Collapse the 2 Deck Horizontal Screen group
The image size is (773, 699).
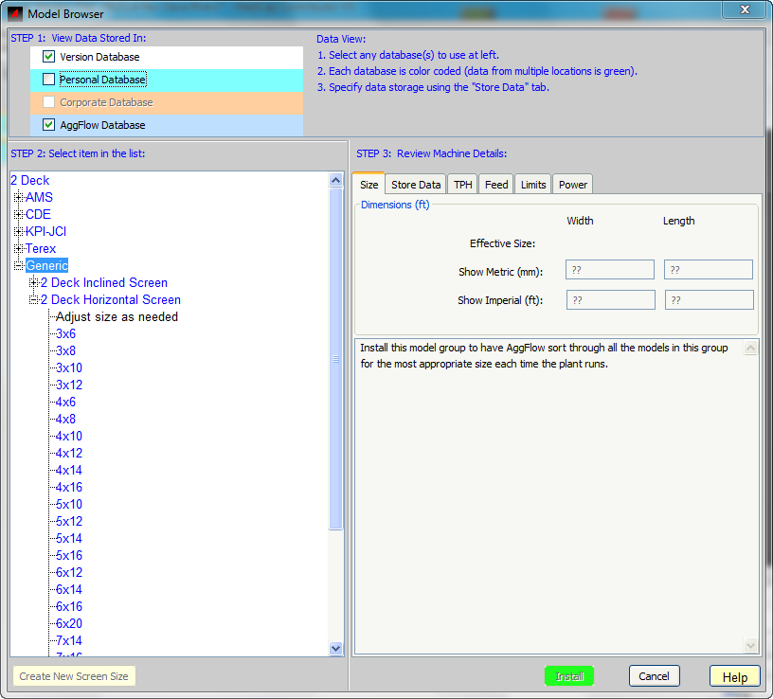pyautogui.click(x=33, y=299)
